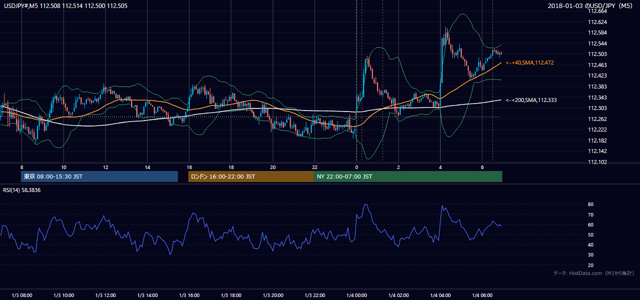This screenshot has height=300, width=640.
Task: Click the 2018-01-03 USD/JPY (M5) chart heading
Action: (591, 5)
